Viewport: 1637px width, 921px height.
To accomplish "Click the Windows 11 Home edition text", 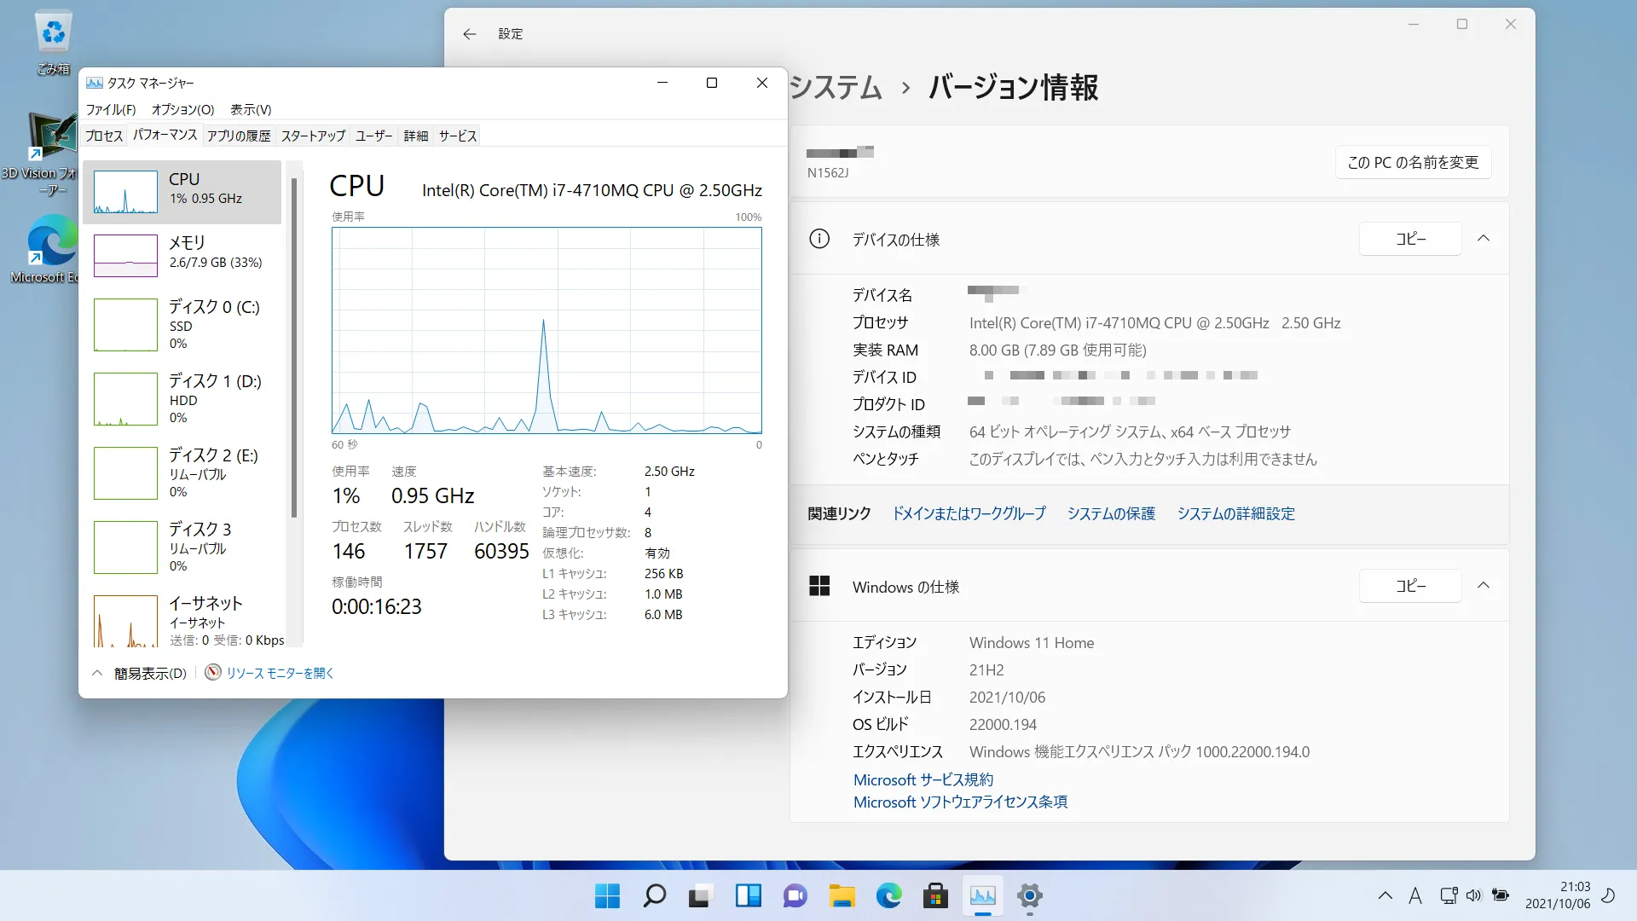I will pyautogui.click(x=1032, y=642).
